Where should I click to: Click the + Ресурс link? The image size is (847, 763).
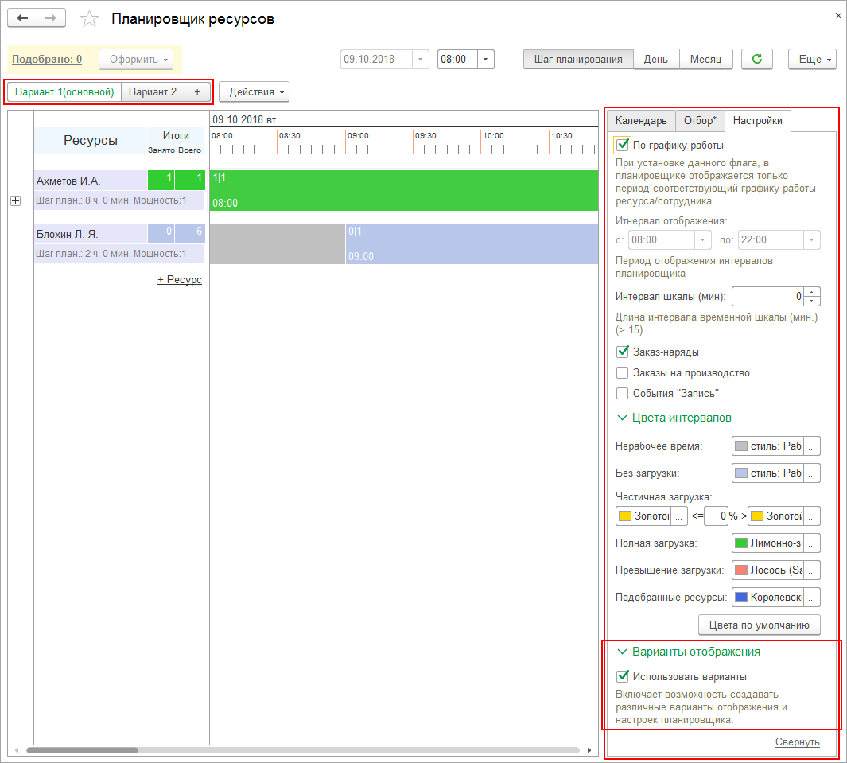(x=179, y=280)
